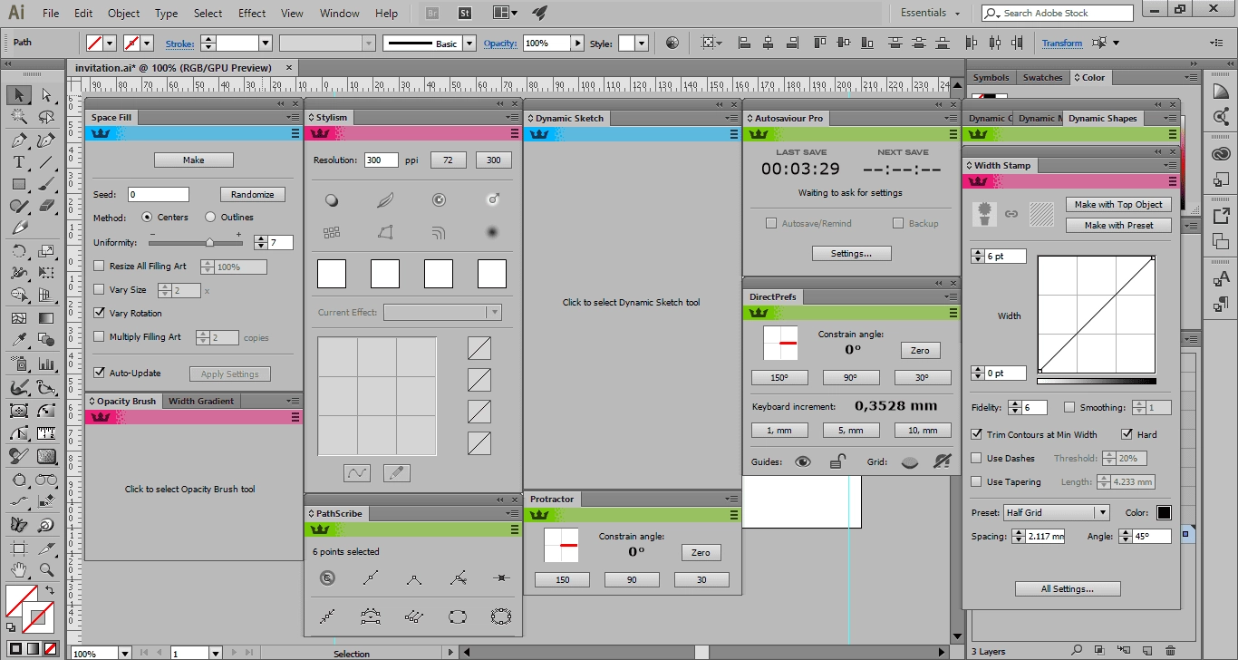Select Outlines method radio button
This screenshot has height=660, width=1238.
pyautogui.click(x=210, y=217)
